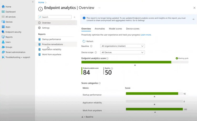Open Devices via its sidebar icon
The height and width of the screenshot is (121, 197).
3,22
